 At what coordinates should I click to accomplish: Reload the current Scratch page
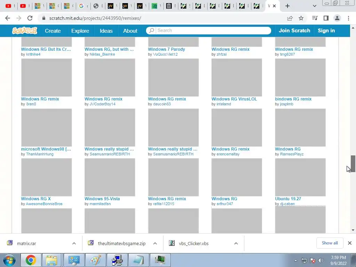30,18
